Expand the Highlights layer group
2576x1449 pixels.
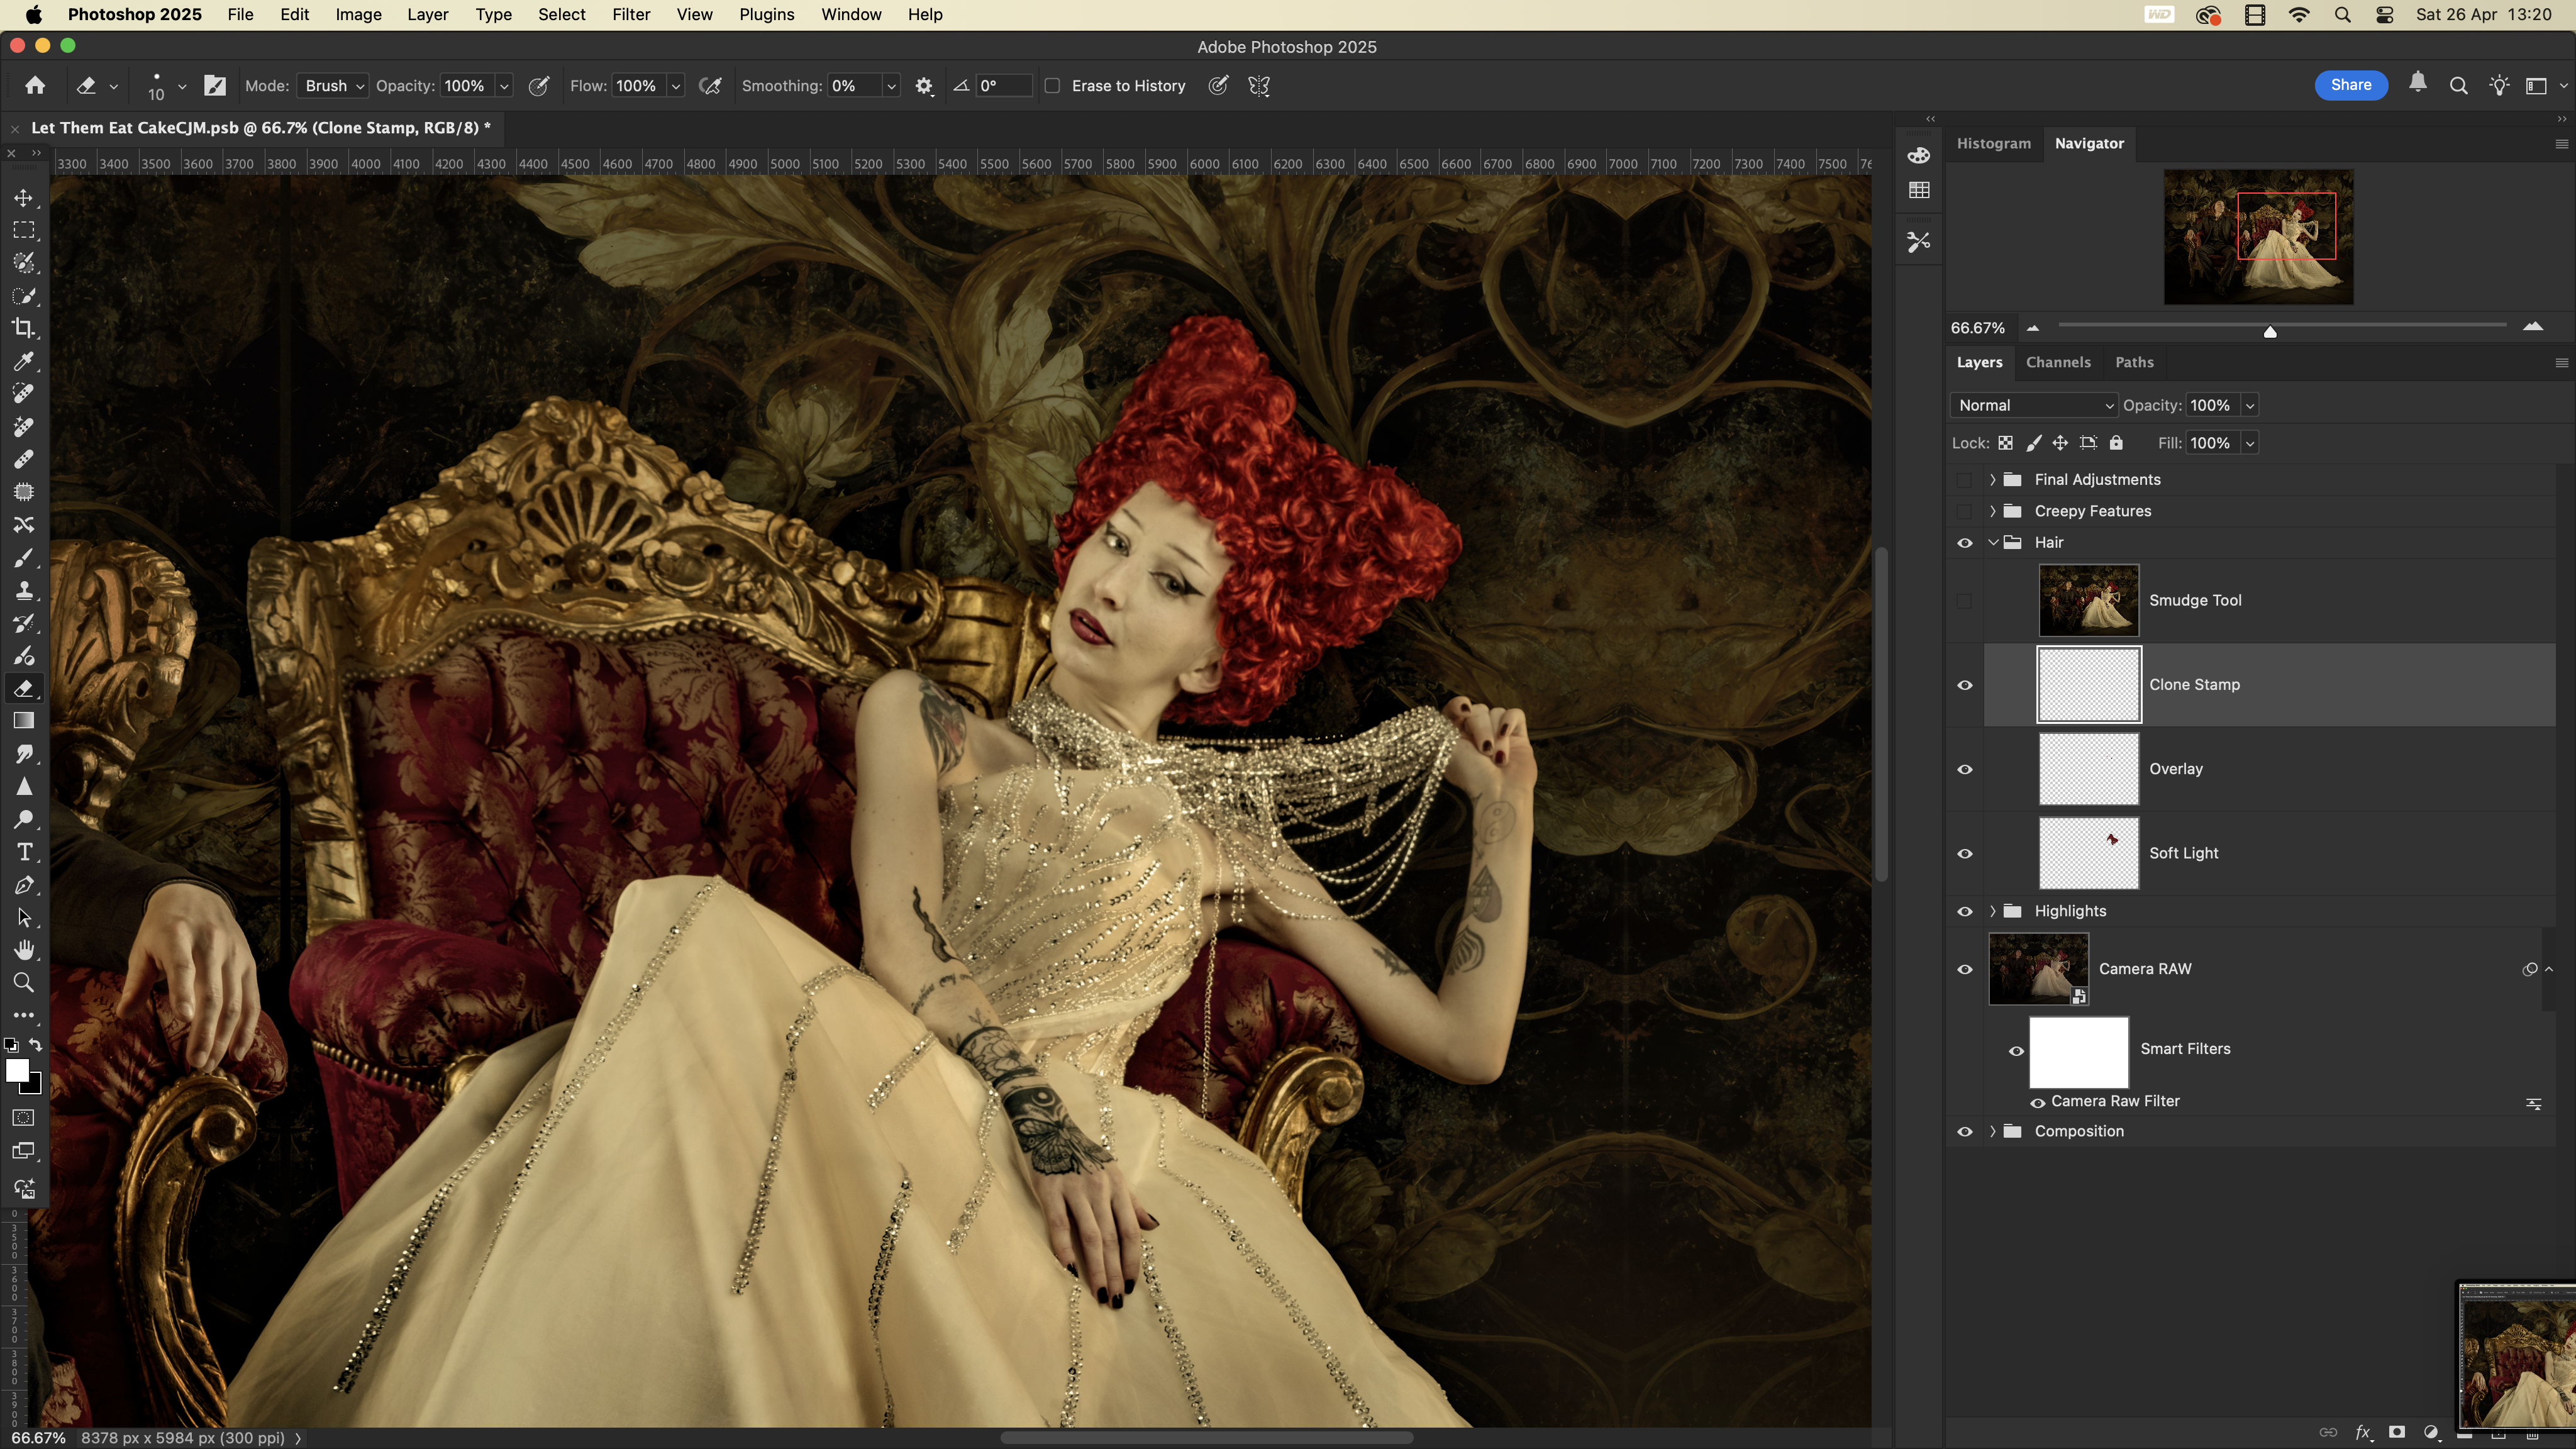tap(1992, 911)
